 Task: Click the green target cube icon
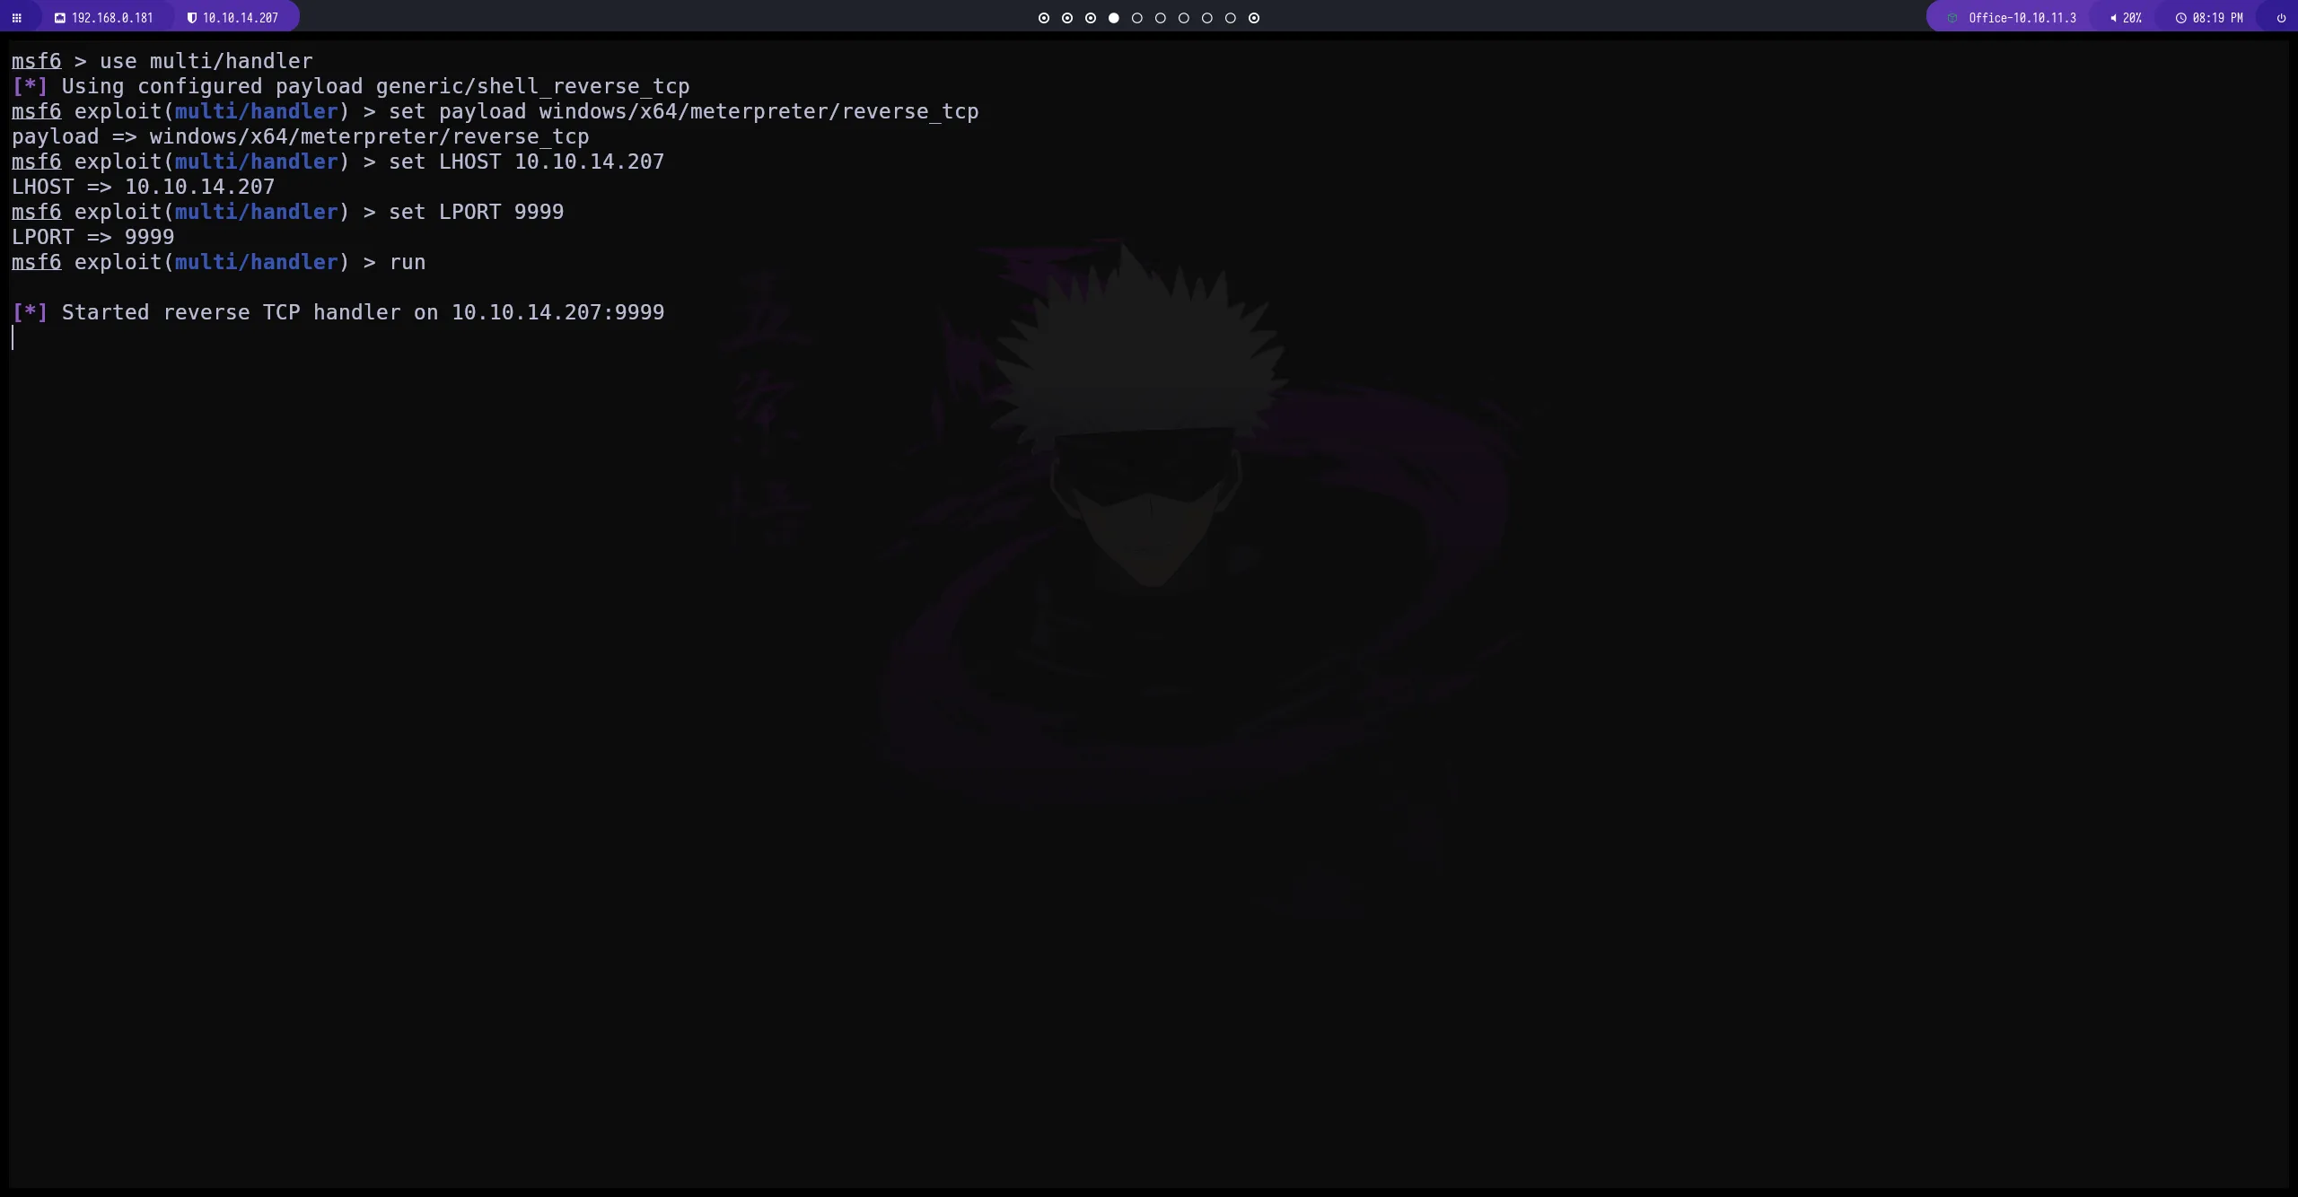coord(1952,18)
